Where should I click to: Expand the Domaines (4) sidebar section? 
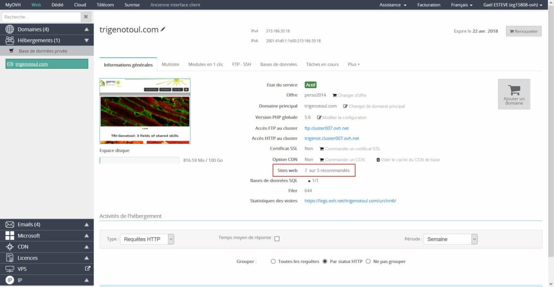pyautogui.click(x=47, y=29)
